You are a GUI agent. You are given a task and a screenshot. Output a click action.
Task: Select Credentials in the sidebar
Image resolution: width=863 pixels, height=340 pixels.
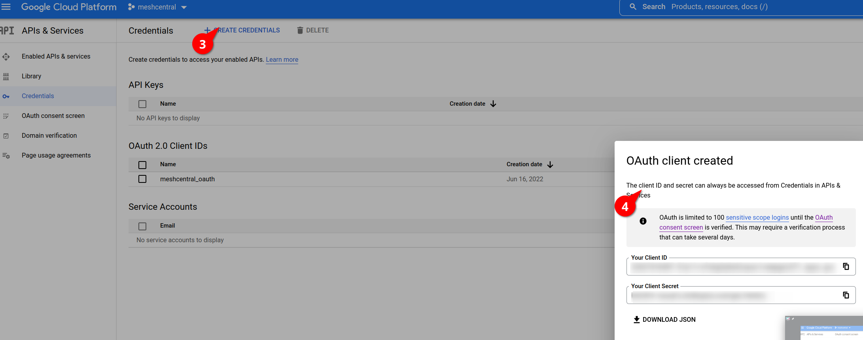point(38,96)
